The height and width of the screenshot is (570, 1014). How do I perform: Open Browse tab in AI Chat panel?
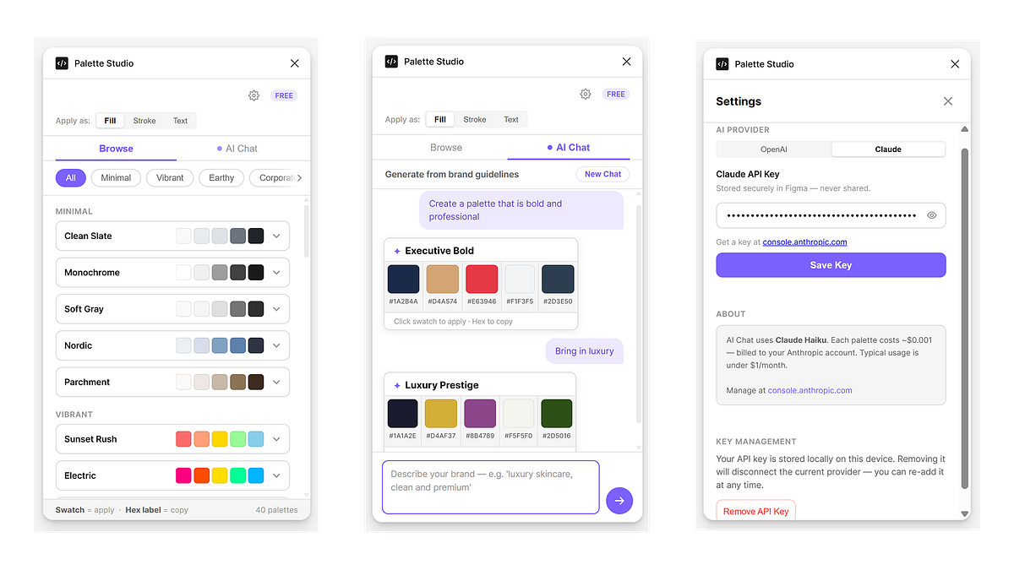(446, 147)
